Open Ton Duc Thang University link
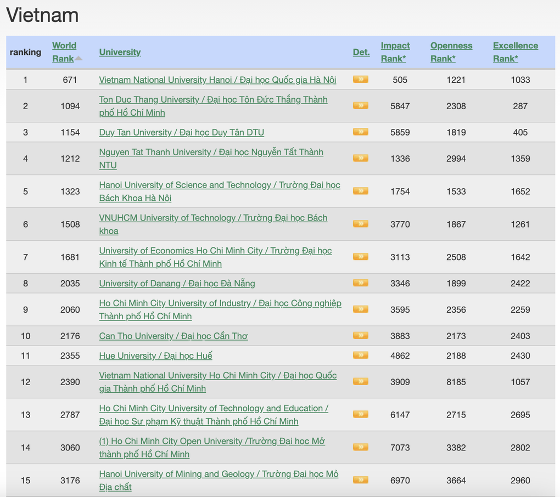The height and width of the screenshot is (497, 560). click(x=213, y=106)
